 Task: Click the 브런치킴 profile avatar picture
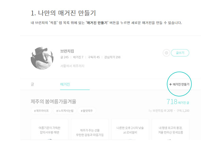42,58
